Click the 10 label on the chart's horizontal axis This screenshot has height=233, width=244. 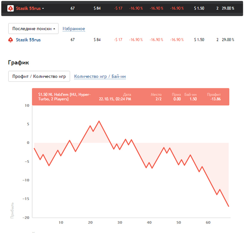click(x=61, y=223)
